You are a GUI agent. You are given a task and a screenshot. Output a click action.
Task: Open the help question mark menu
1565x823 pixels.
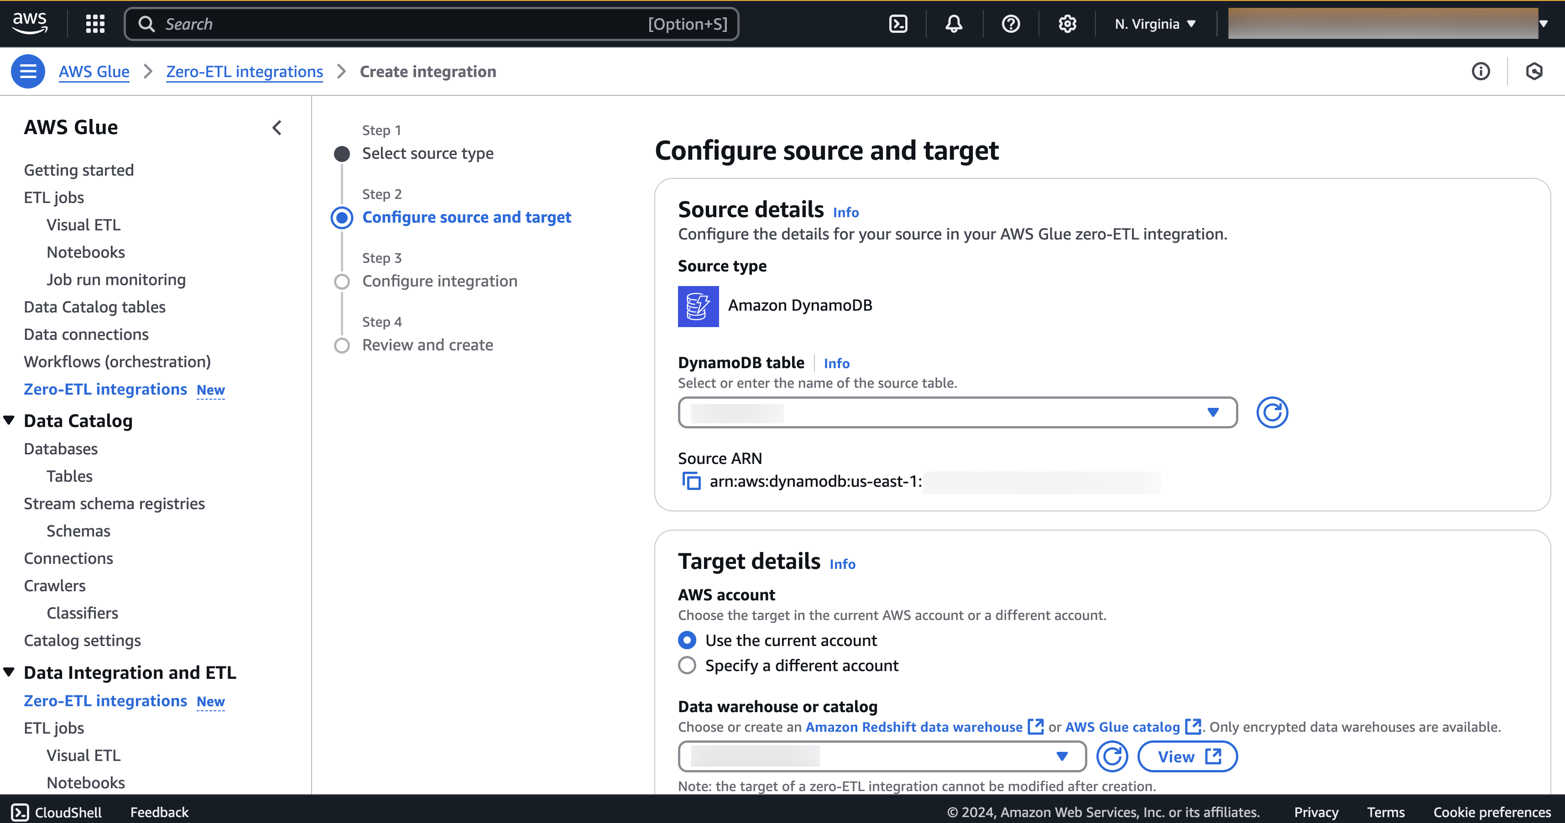[x=1010, y=24]
